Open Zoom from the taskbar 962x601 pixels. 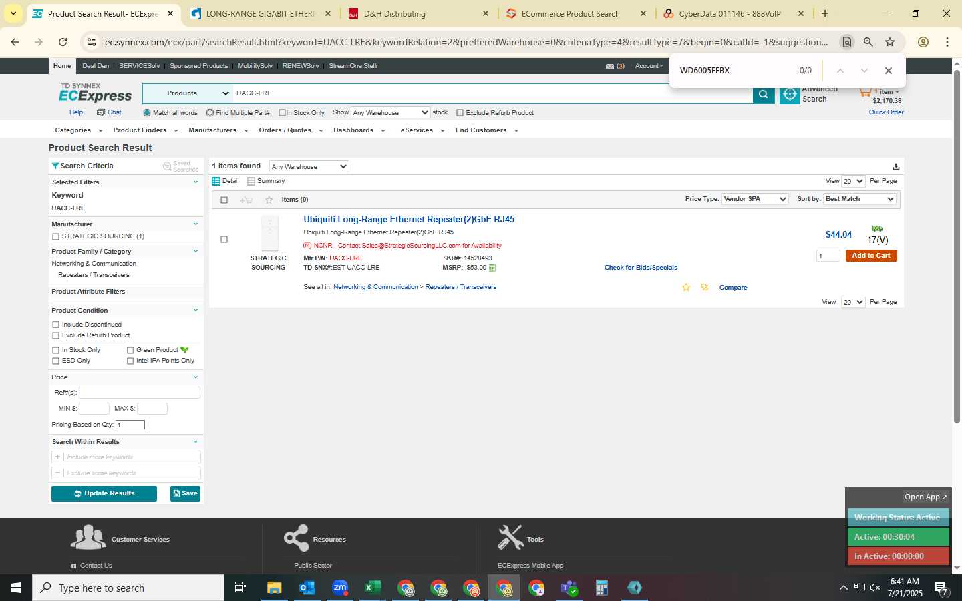(340, 588)
